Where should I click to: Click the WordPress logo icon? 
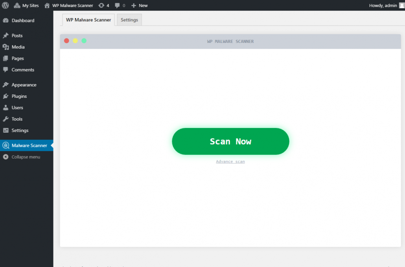[x=5, y=5]
